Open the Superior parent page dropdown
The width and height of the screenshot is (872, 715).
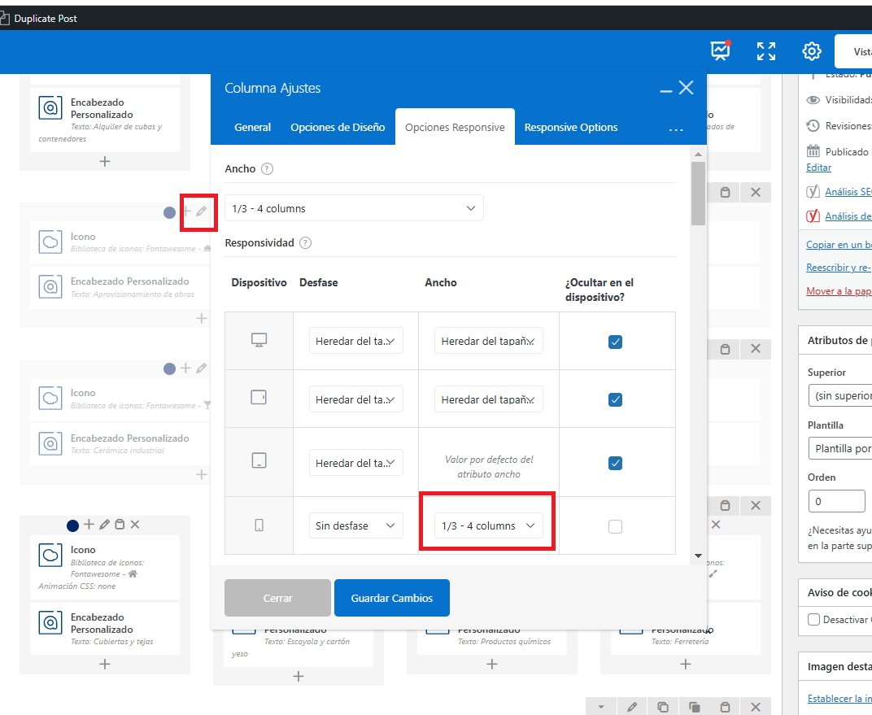[840, 396]
